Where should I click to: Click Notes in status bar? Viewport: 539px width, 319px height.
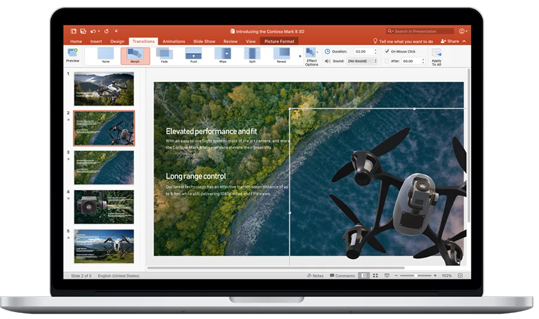pos(315,275)
